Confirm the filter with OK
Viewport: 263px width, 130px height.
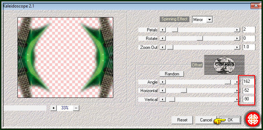[230, 120]
